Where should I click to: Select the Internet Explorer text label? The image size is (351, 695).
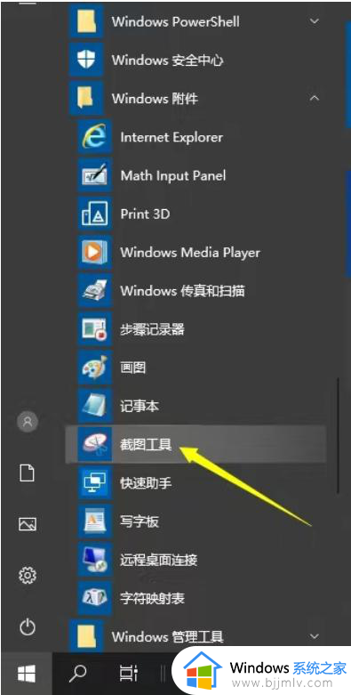[172, 137]
